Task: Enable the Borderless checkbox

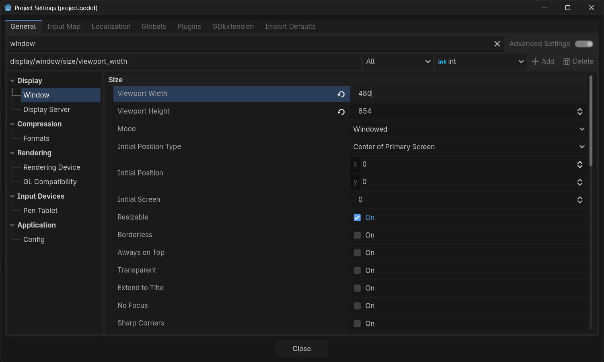Action: (357, 235)
